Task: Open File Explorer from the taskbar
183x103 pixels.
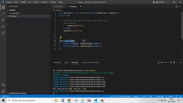Action: [56, 100]
